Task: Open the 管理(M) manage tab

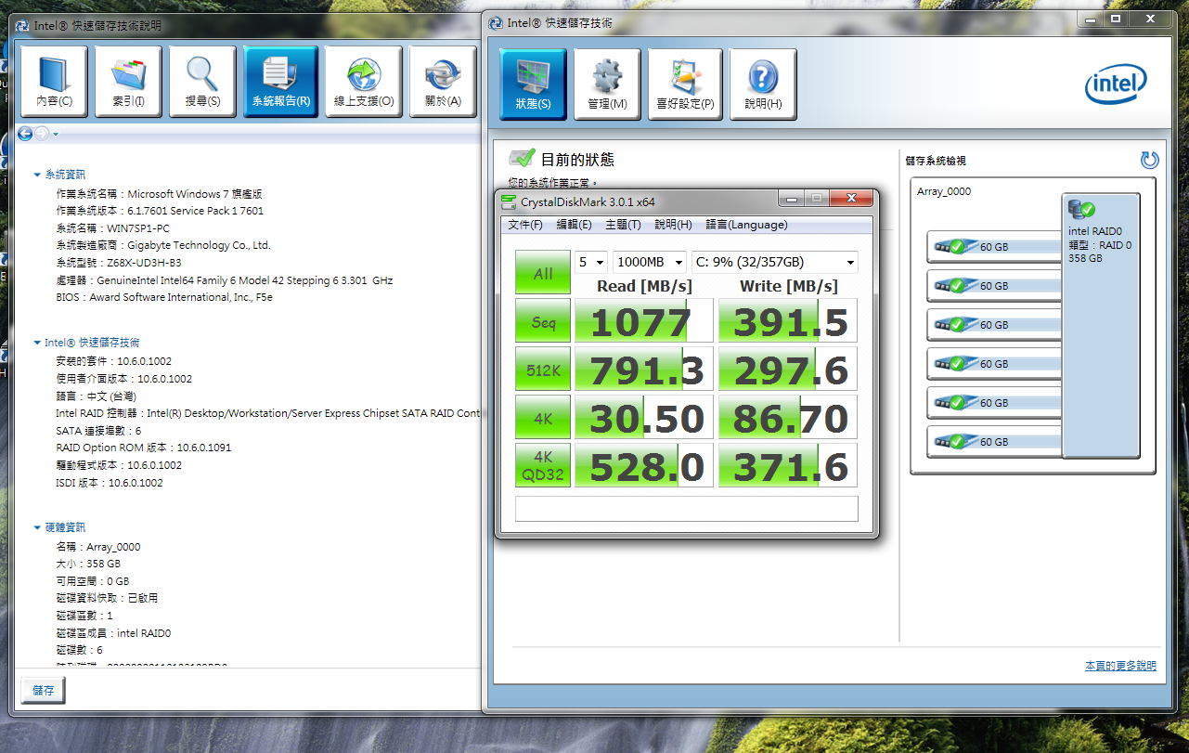Action: pyautogui.click(x=607, y=84)
